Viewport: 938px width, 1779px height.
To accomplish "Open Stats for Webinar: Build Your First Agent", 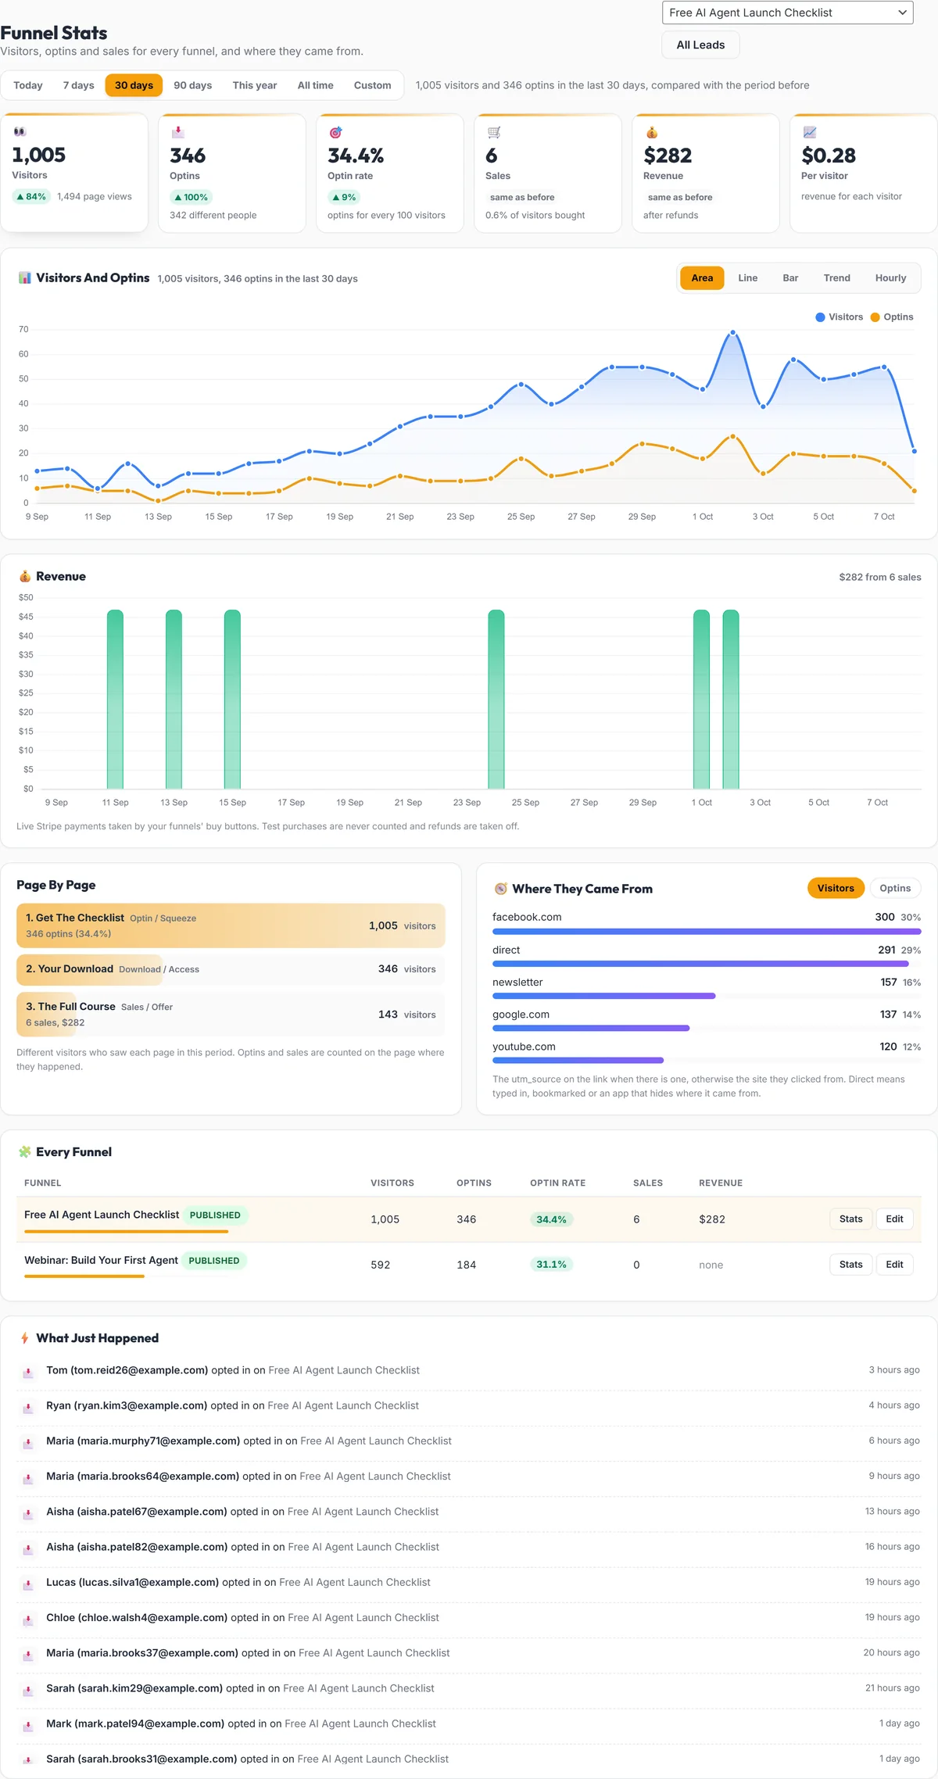I will click(x=850, y=1264).
